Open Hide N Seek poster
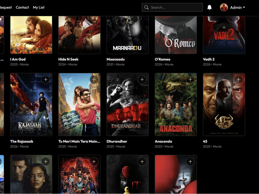 click(x=80, y=35)
